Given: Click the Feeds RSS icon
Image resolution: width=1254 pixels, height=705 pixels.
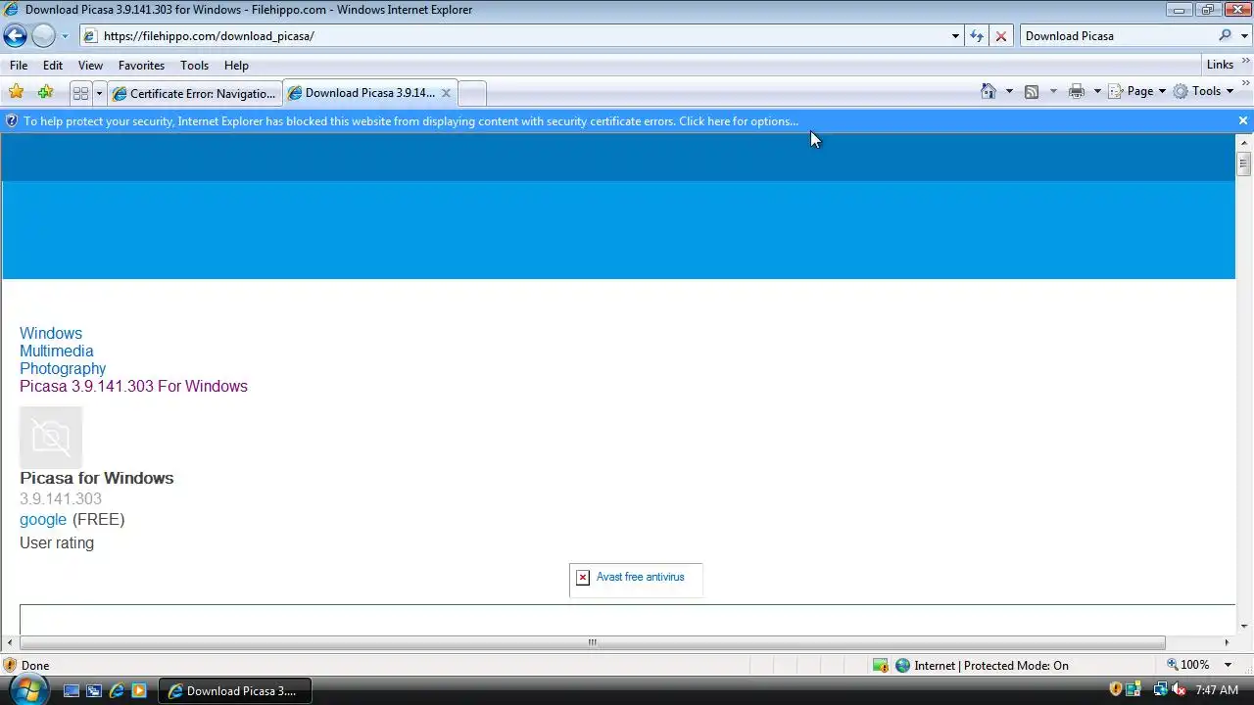Looking at the screenshot, I should click(x=1032, y=91).
